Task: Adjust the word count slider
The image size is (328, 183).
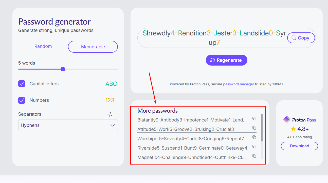Action: 63,69
